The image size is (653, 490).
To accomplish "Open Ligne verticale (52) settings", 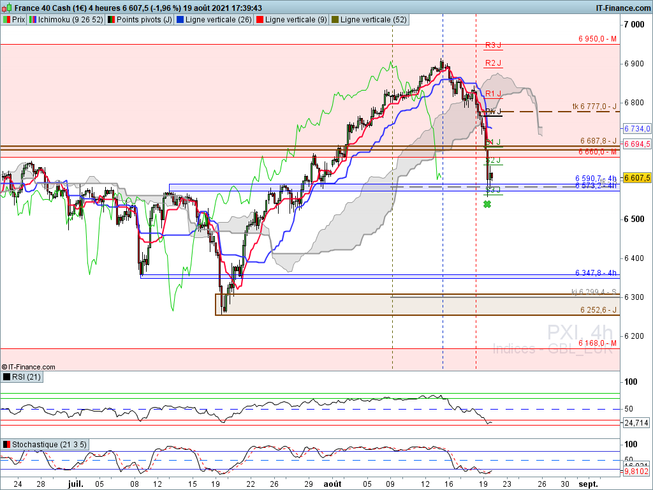I will pyautogui.click(x=369, y=20).
